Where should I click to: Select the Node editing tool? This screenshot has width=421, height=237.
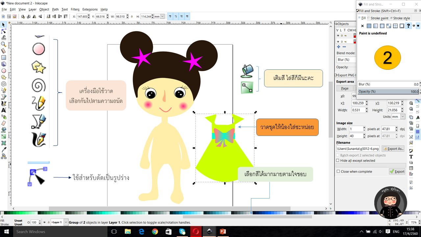4,31
